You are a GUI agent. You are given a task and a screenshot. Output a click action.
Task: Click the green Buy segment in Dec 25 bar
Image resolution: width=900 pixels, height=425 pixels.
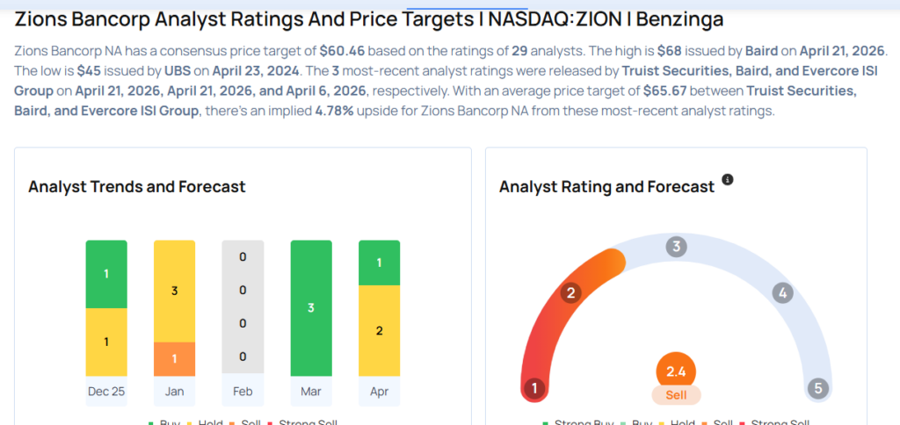tap(106, 274)
